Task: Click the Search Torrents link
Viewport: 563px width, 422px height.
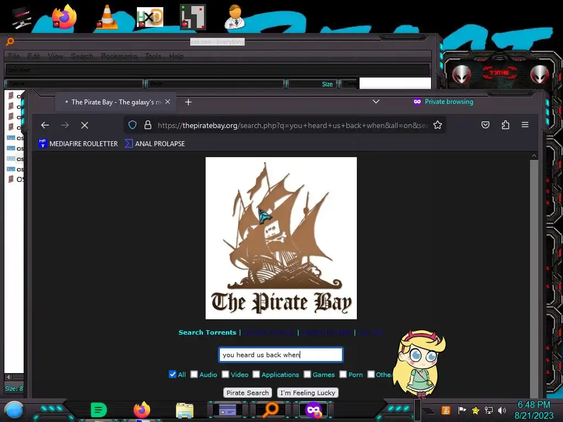Action: click(207, 332)
